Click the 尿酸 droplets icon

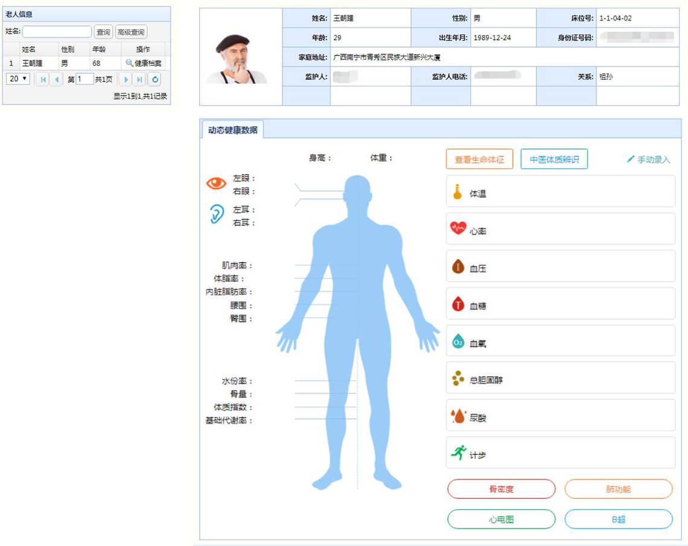(x=458, y=416)
